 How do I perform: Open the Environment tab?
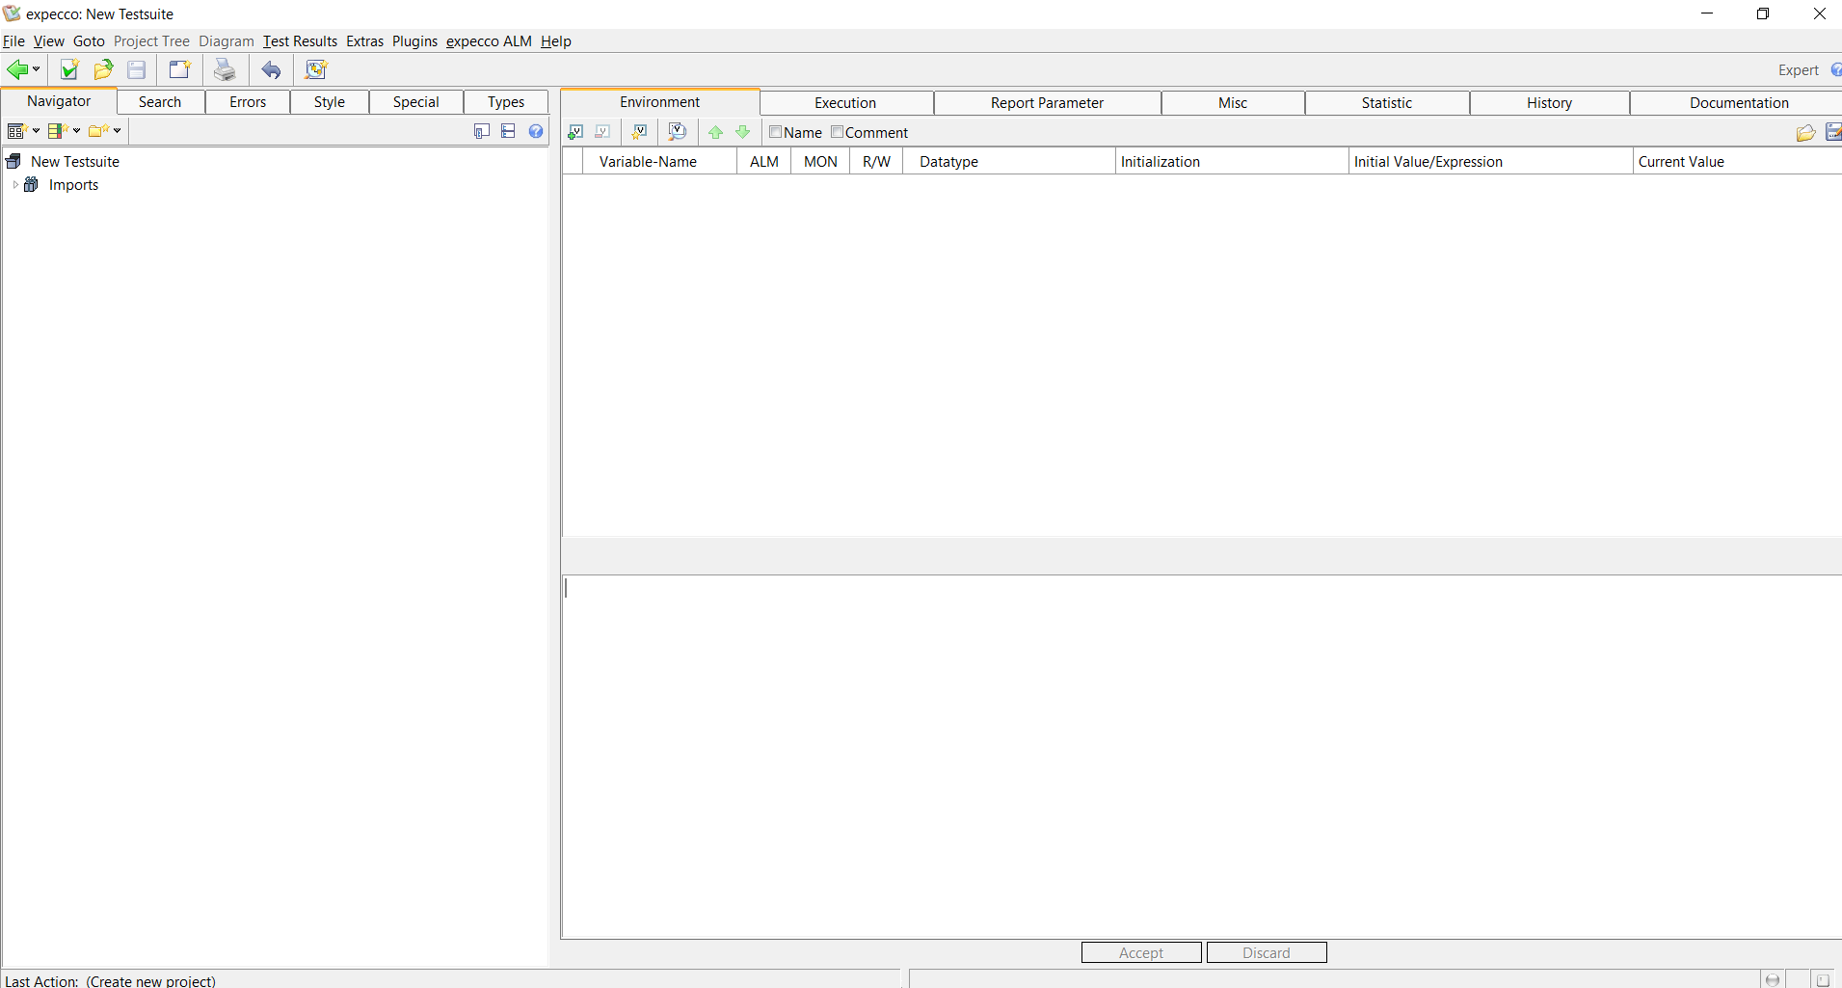(660, 102)
